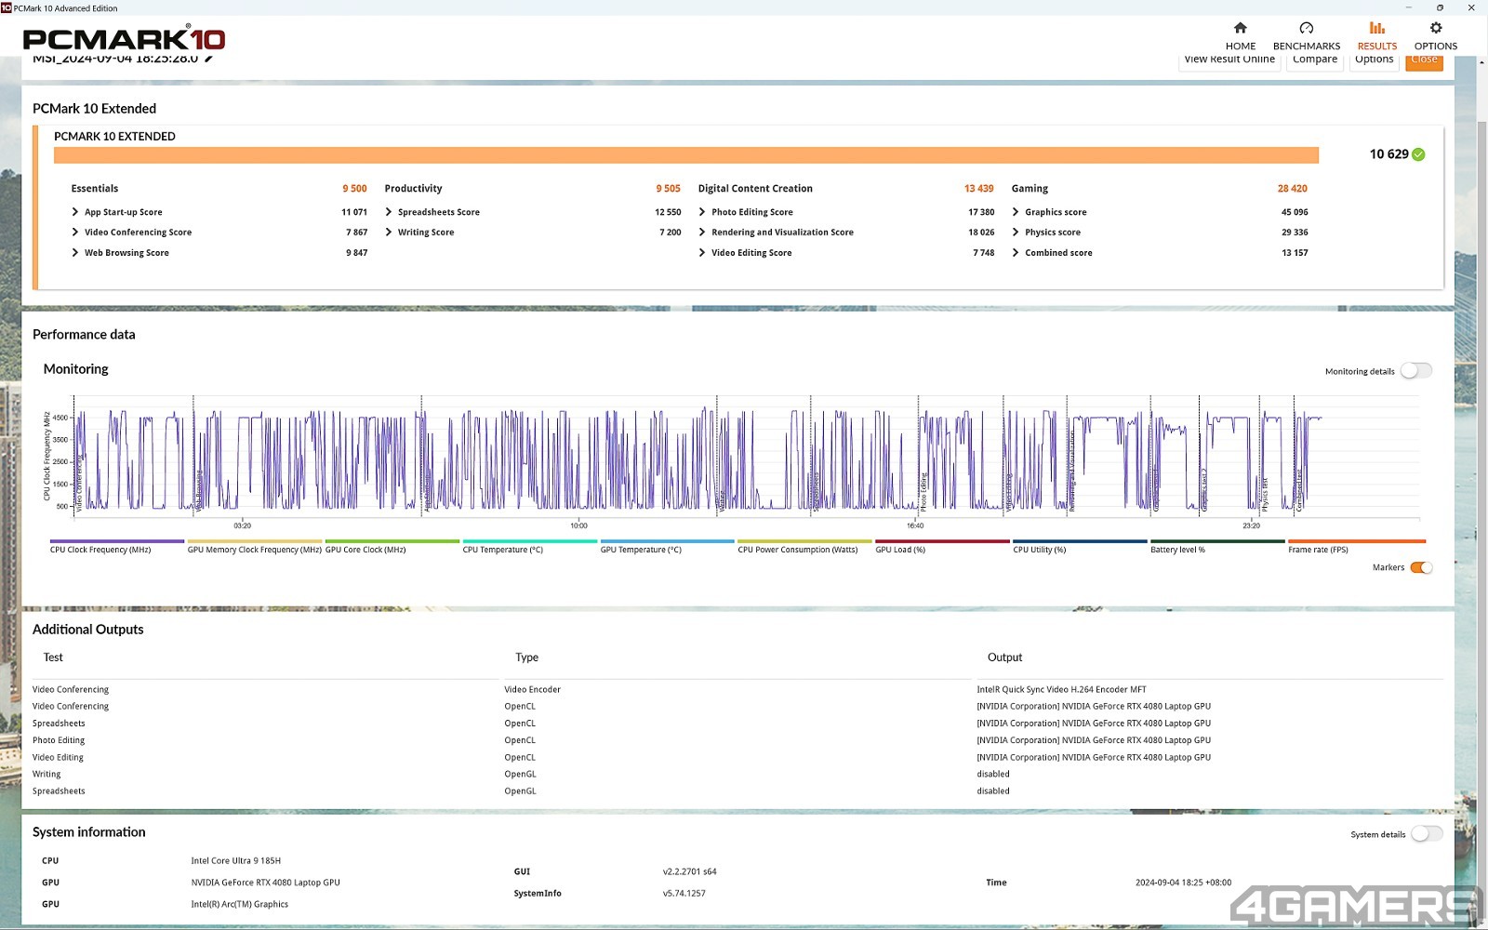Click the Productivity score 9 505

tap(668, 189)
